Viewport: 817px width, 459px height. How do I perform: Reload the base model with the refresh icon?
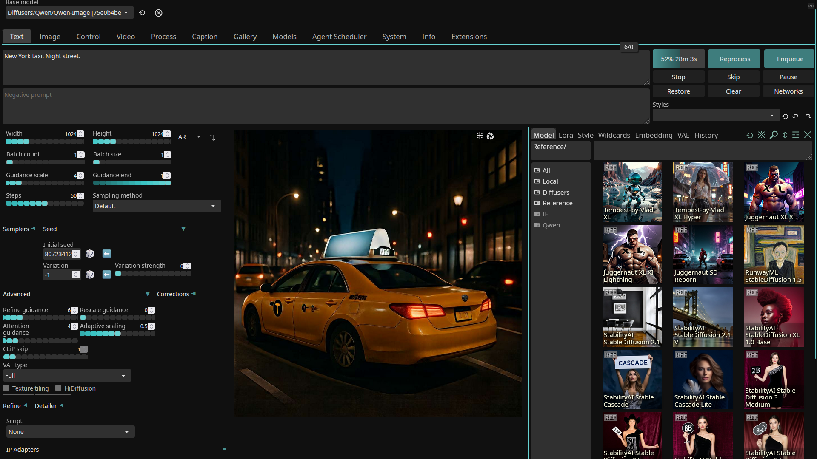point(142,13)
